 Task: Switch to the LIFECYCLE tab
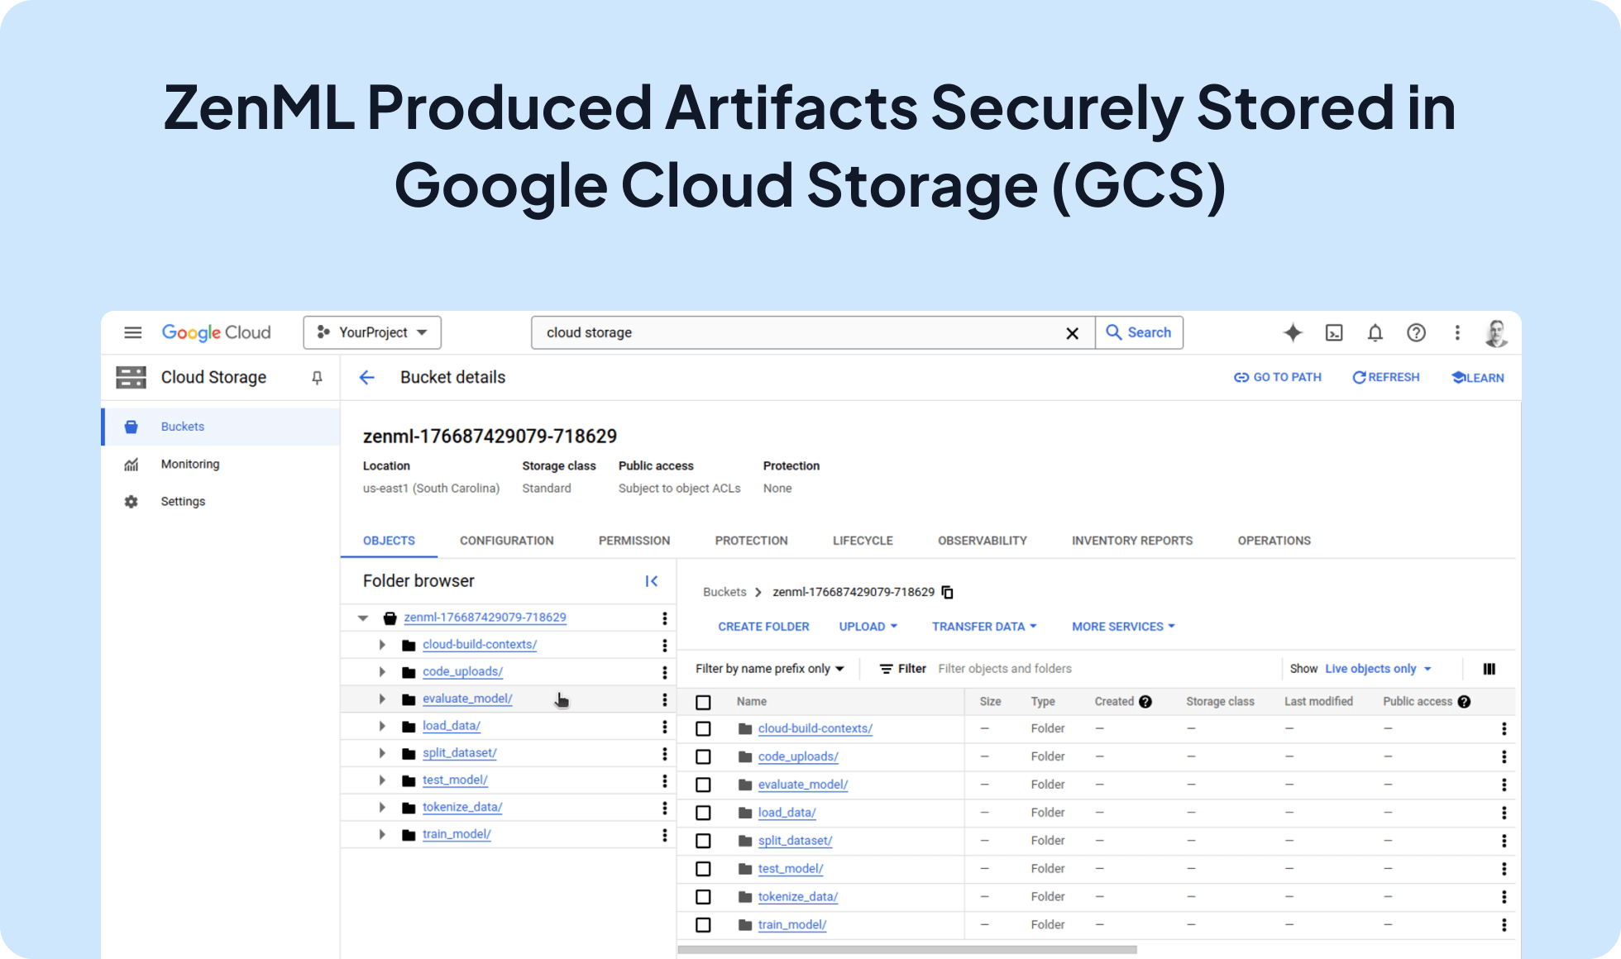click(x=863, y=540)
